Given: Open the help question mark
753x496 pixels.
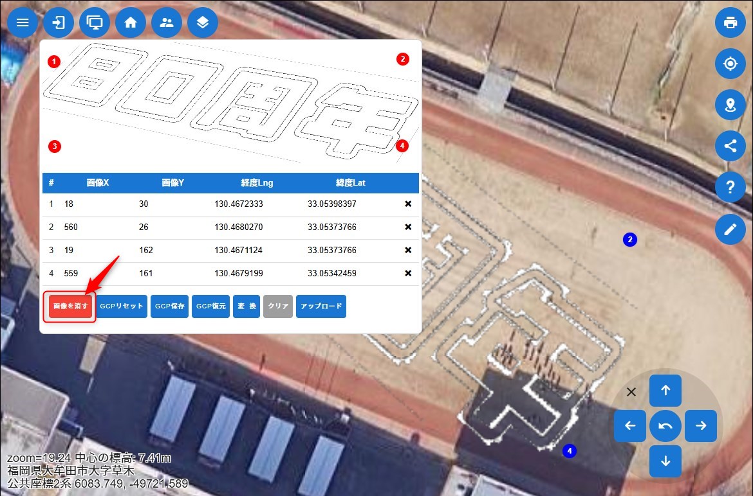Looking at the screenshot, I should click(730, 188).
